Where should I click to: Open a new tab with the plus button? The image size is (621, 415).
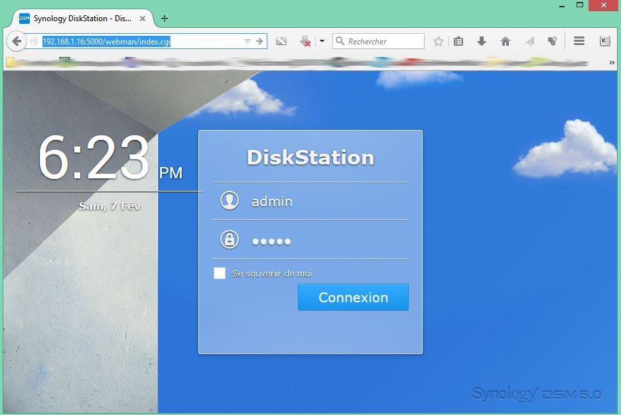pos(165,19)
